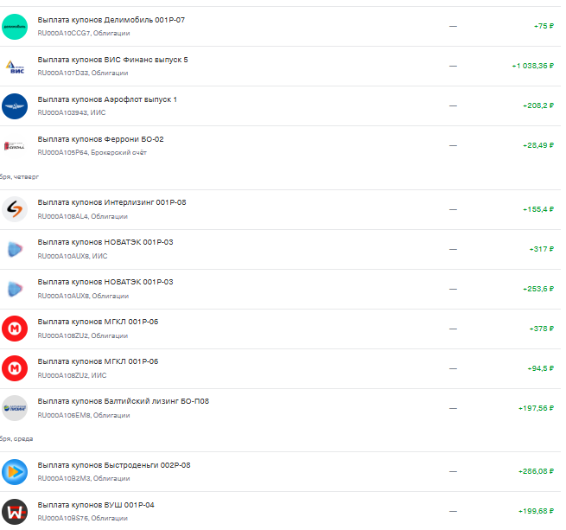Select МГКЛ 001Р-06 title in ИИС row
Viewport: 566px width, 530px height.
(x=98, y=361)
